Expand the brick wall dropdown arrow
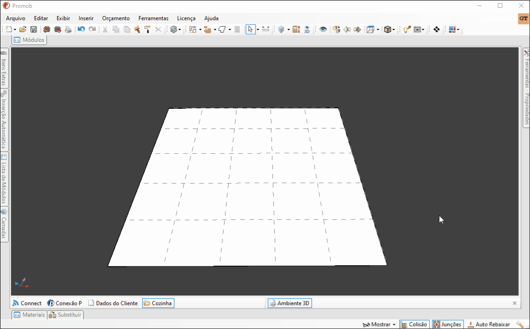 pos(215,30)
